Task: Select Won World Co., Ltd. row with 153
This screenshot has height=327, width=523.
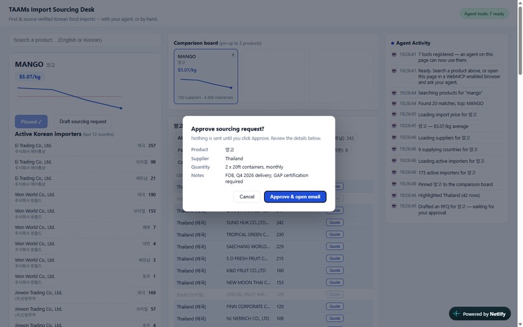Action: (x=85, y=213)
